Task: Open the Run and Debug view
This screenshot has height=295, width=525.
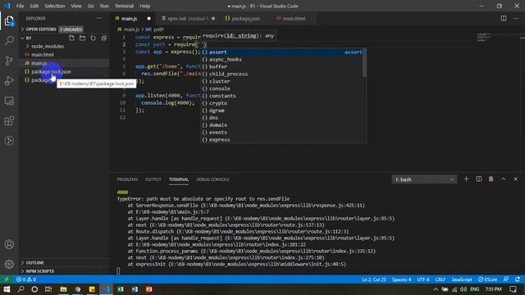Action: 9,80
